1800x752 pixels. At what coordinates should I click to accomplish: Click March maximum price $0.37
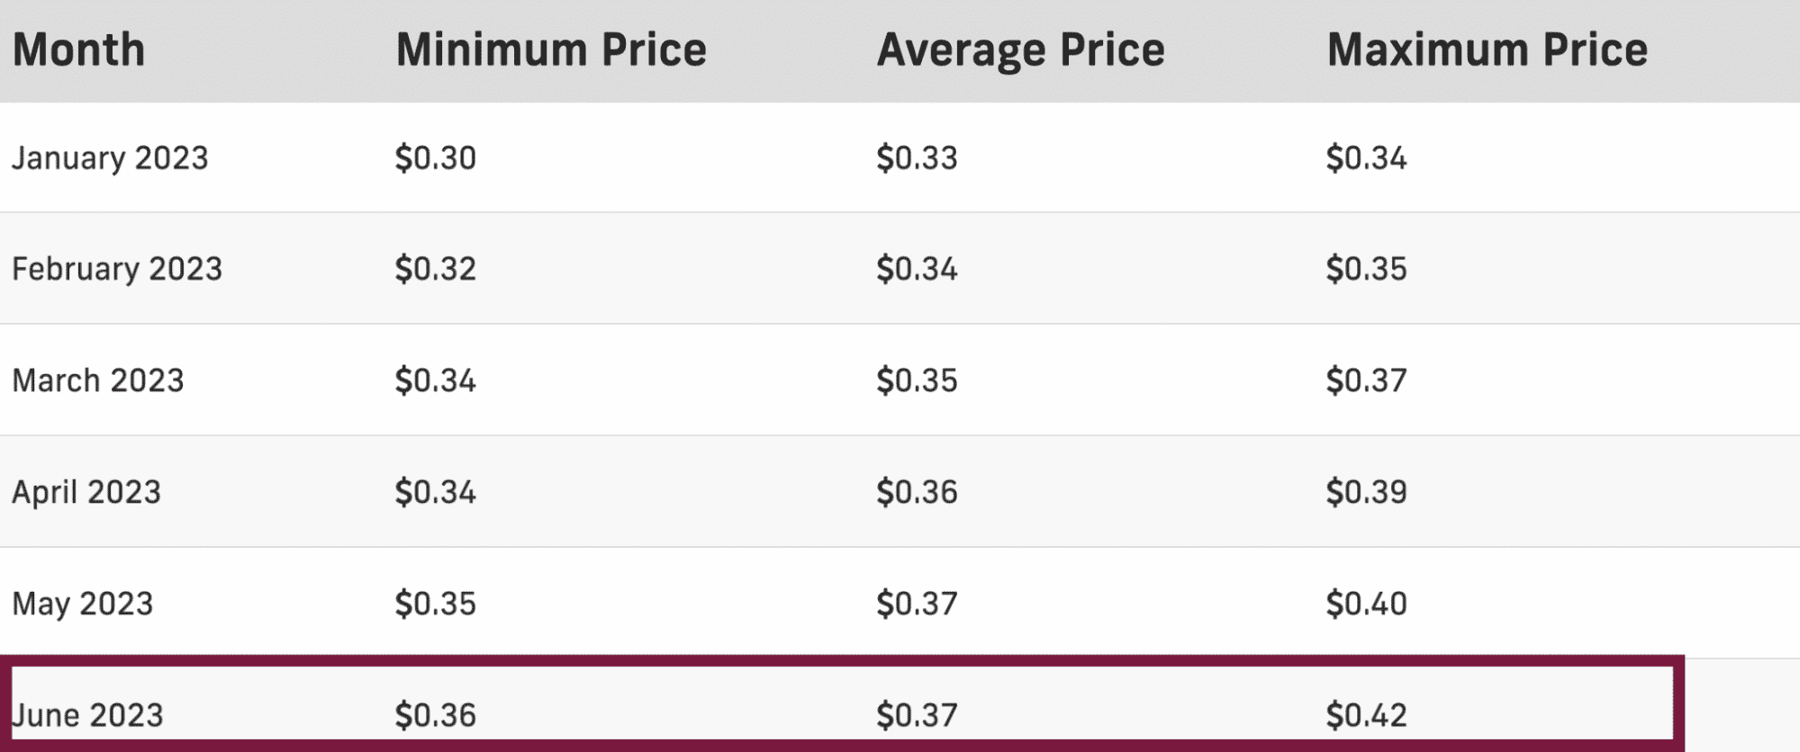click(x=1366, y=380)
